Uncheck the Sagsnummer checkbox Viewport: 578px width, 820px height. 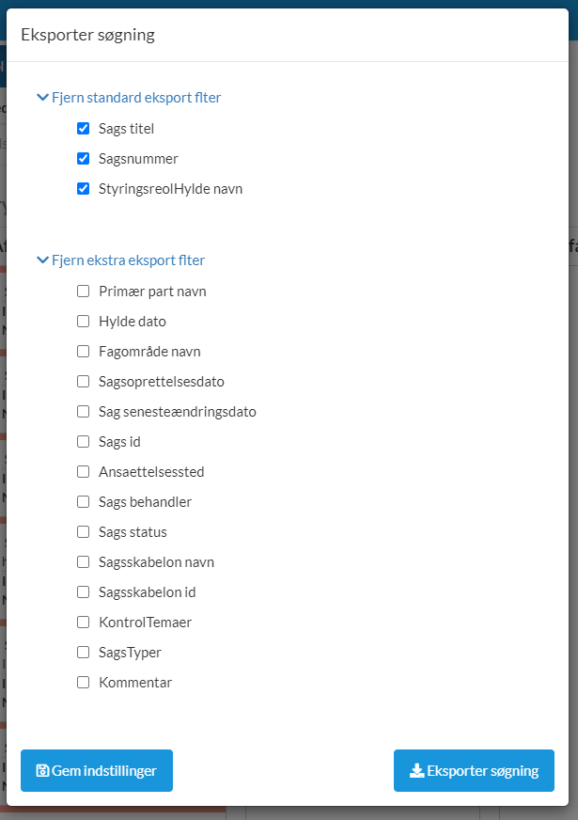tap(84, 159)
